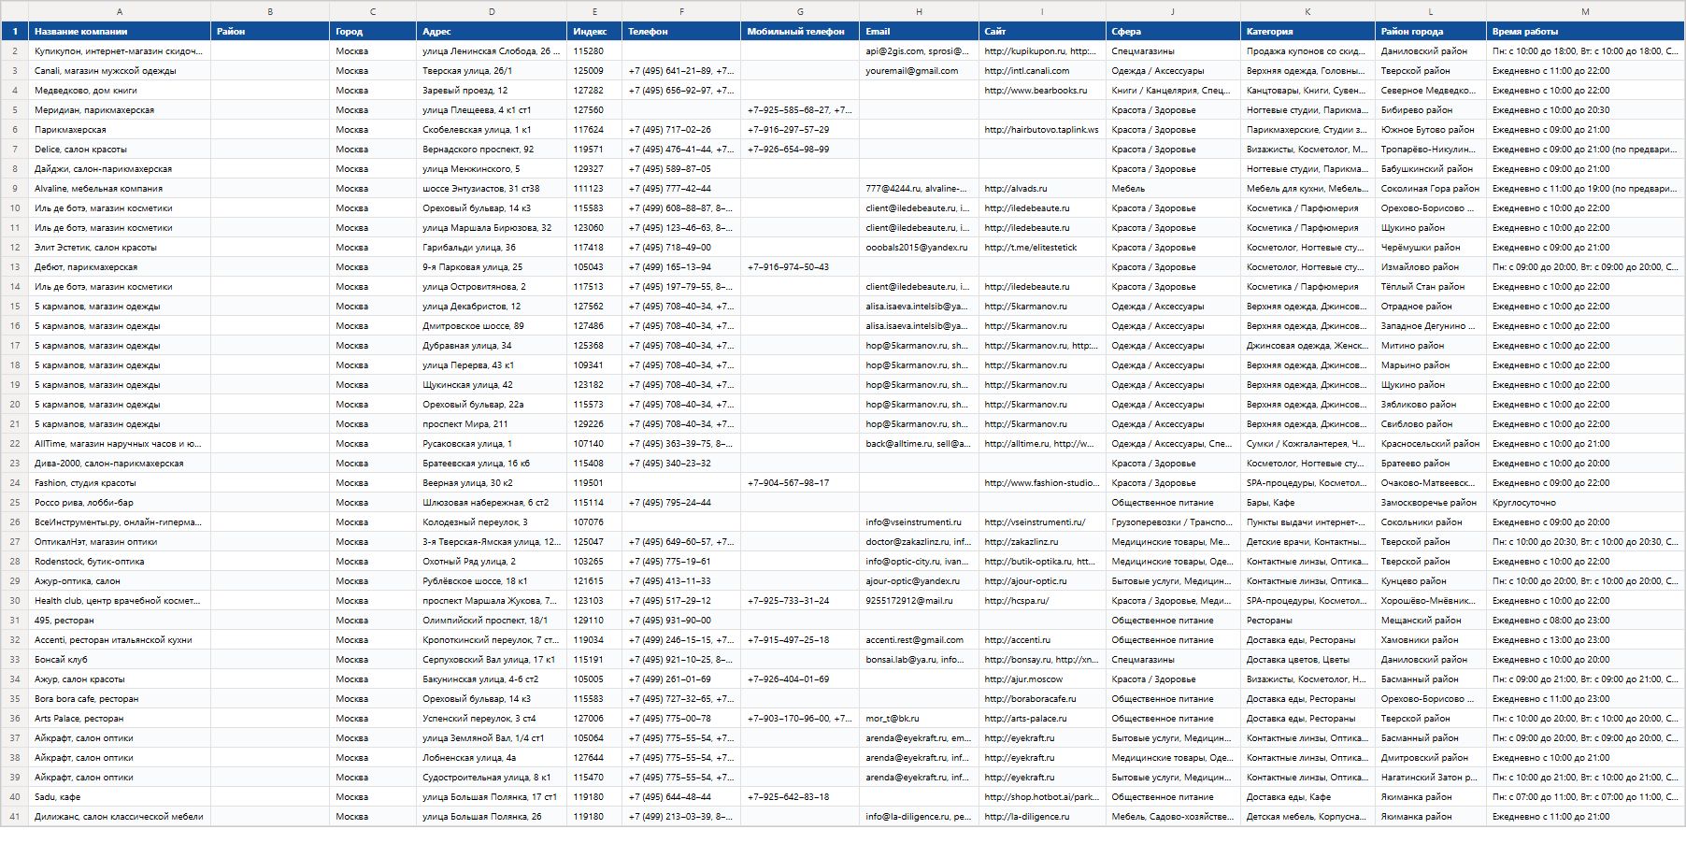The width and height of the screenshot is (1686, 843).
Task: Click the site 'http://ajur.moscow'
Action: 1042,679
